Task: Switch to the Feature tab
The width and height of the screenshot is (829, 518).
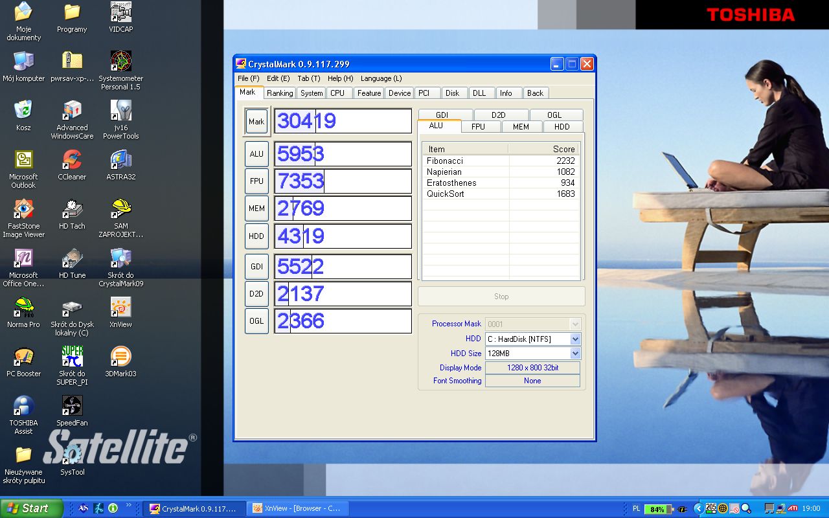Action: pos(369,93)
